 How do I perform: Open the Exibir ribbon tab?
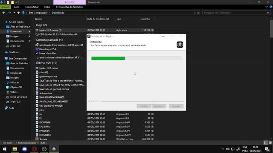(x=47, y=7)
